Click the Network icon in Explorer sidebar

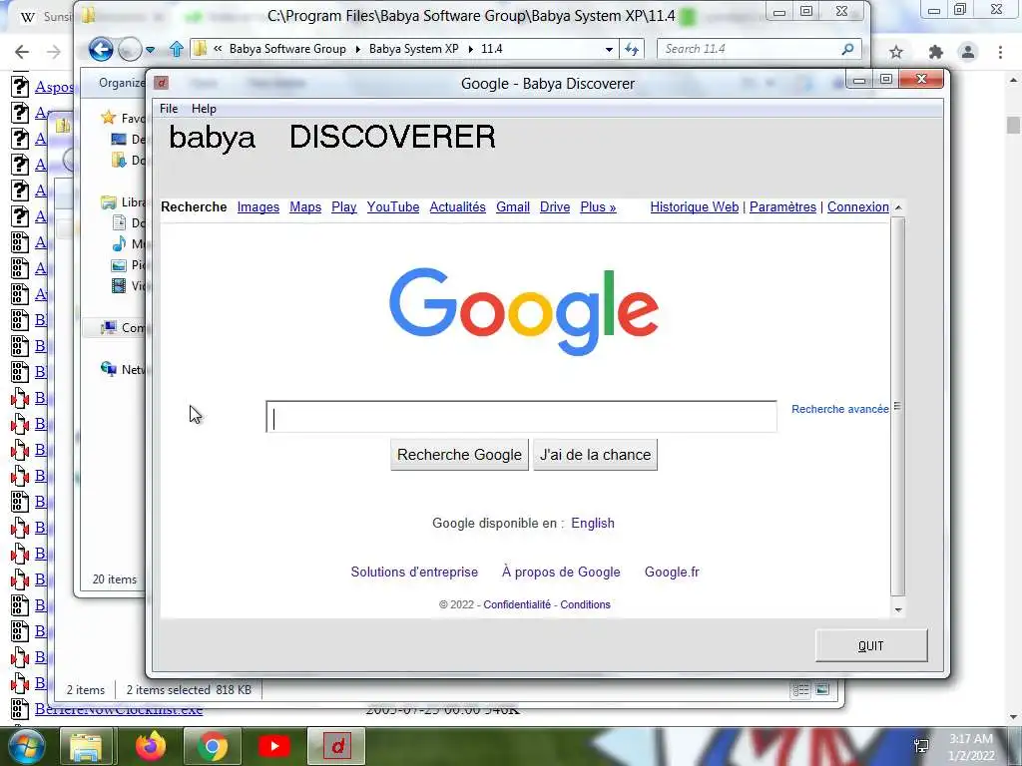point(108,369)
